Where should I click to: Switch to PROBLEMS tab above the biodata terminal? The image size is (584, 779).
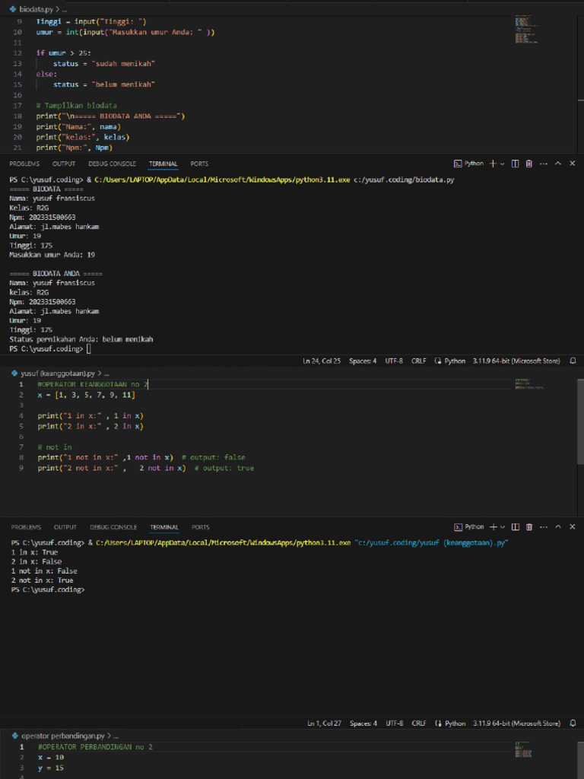25,164
